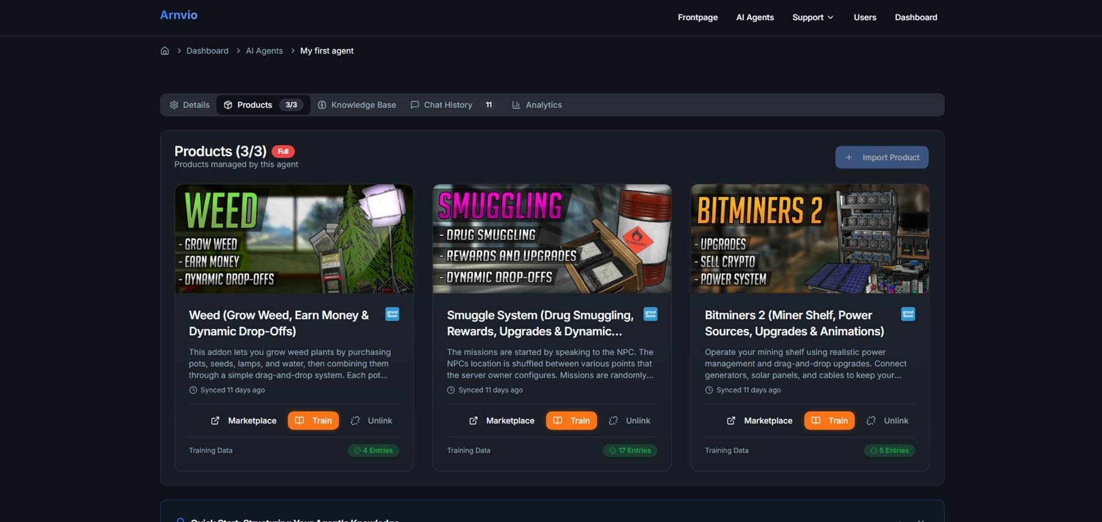Click "Products managed by this agent" subtitle

point(236,165)
